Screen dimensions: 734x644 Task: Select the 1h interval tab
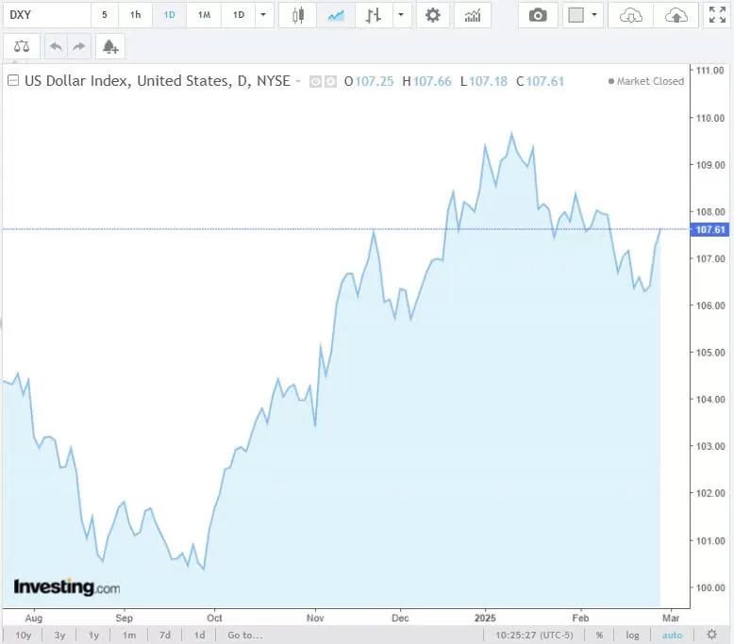pos(136,15)
